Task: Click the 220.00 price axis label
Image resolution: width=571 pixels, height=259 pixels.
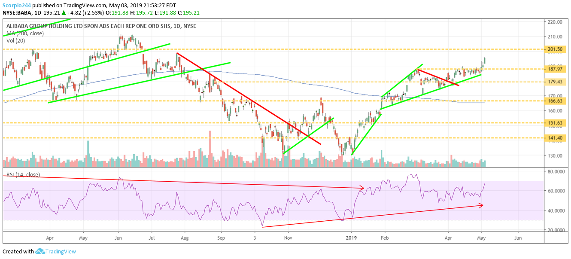Action: [x=555, y=22]
